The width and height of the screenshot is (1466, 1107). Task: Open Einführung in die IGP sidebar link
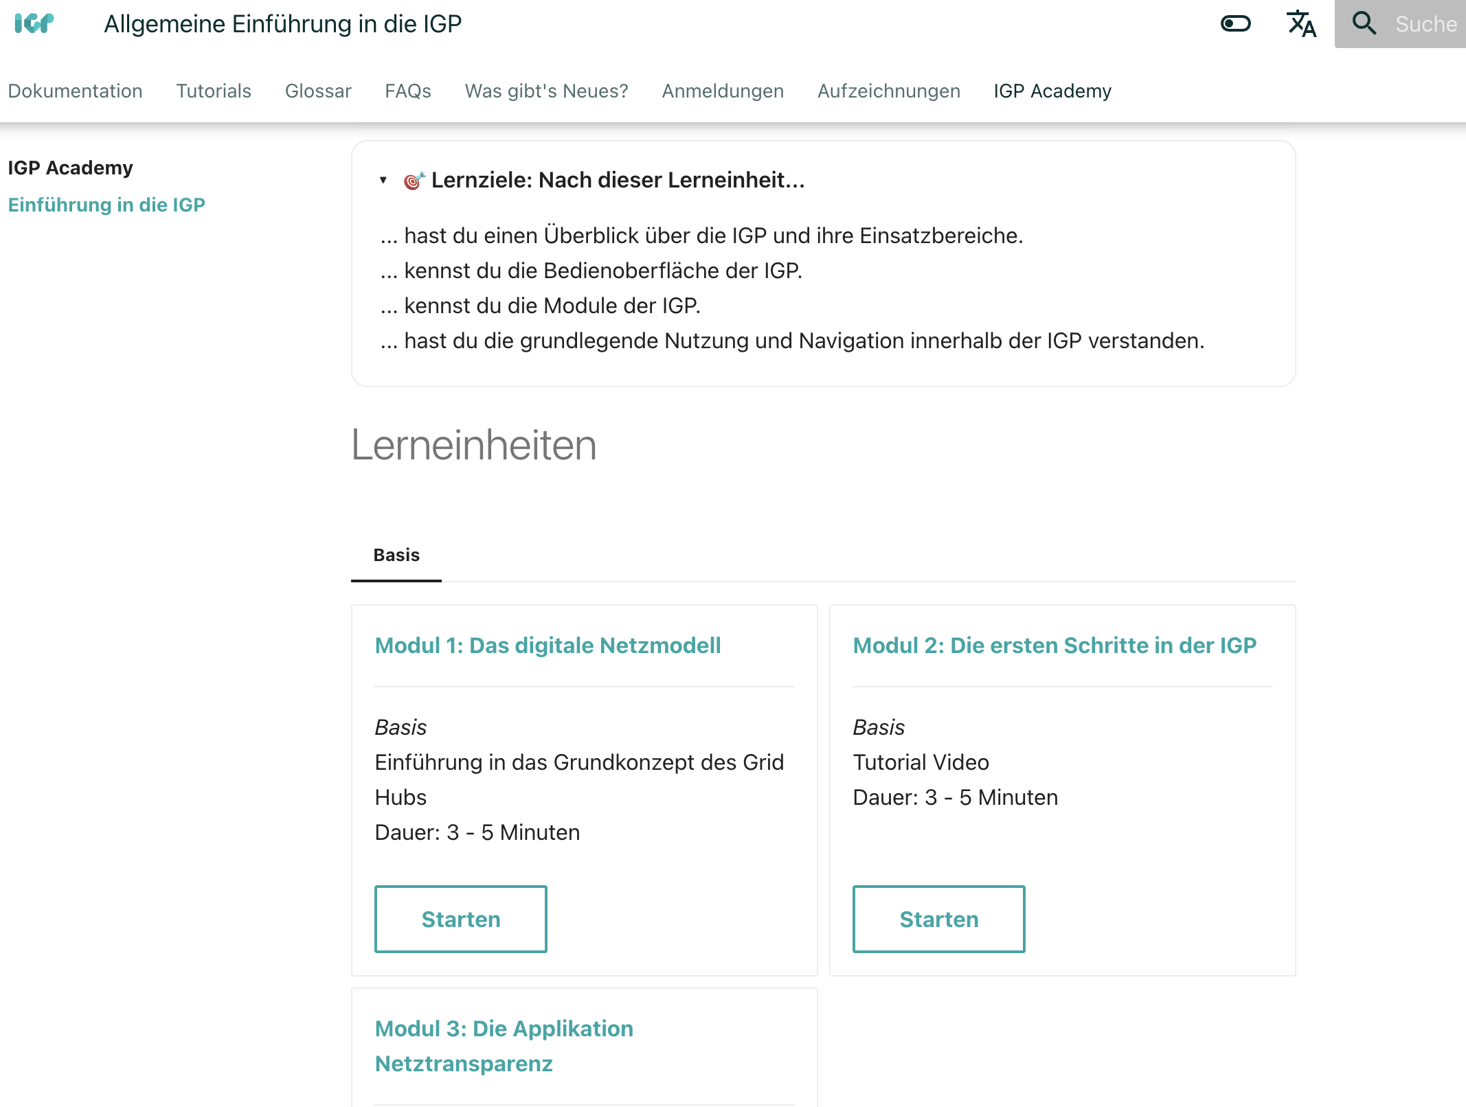106,205
